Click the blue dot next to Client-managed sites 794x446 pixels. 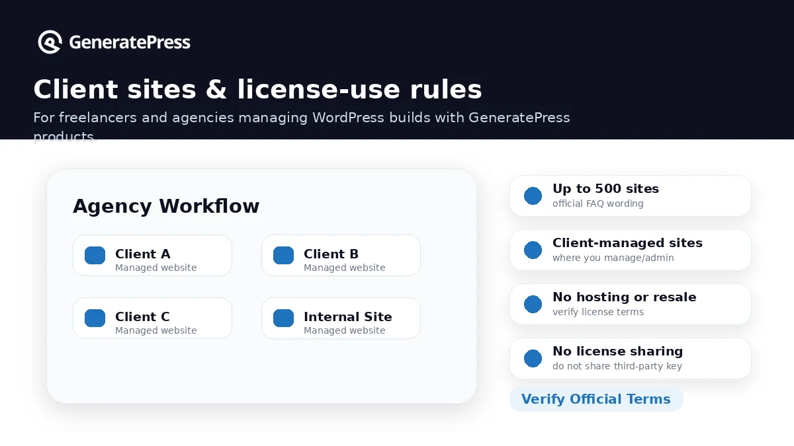(533, 250)
